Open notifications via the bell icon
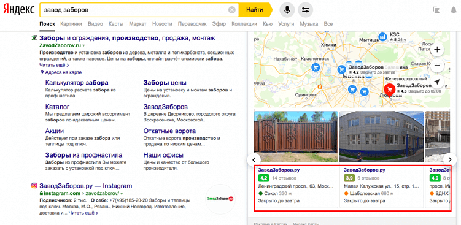The image size is (461, 225). (x=453, y=10)
